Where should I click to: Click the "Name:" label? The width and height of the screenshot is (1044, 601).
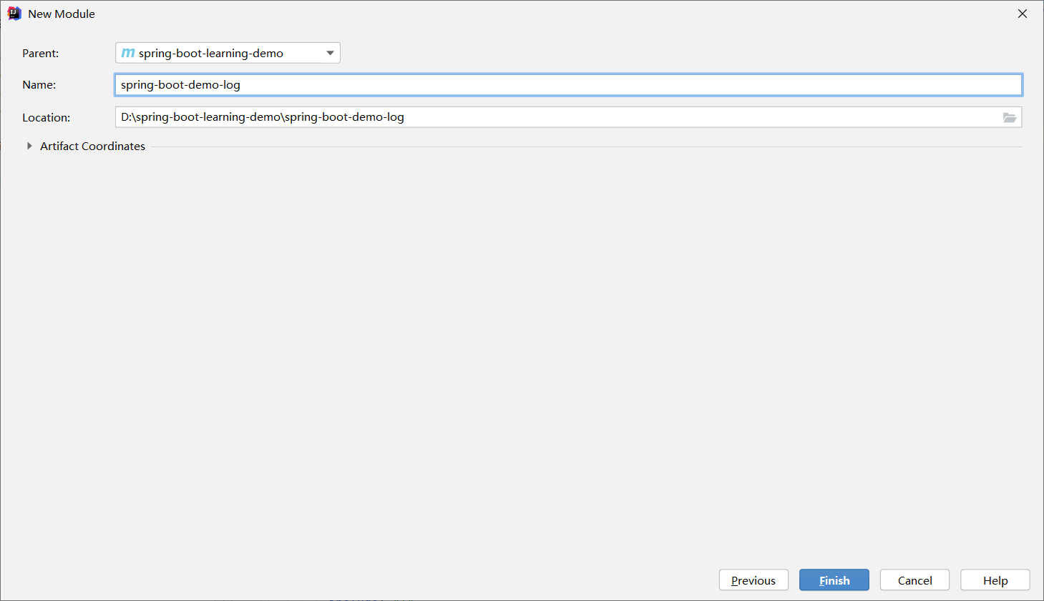39,85
